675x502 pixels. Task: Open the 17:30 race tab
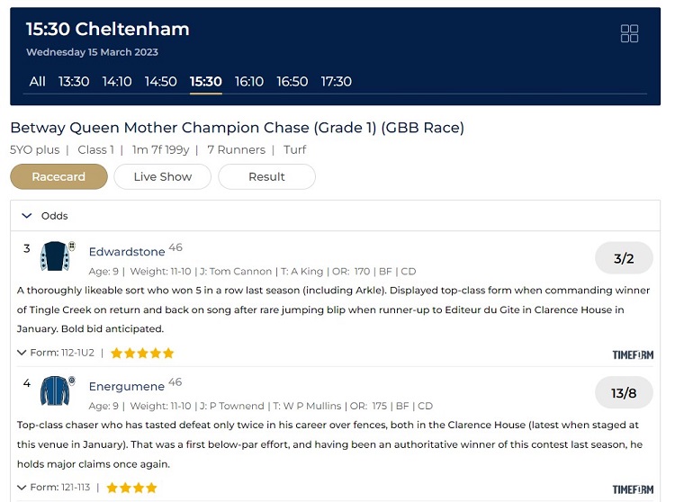(x=337, y=81)
